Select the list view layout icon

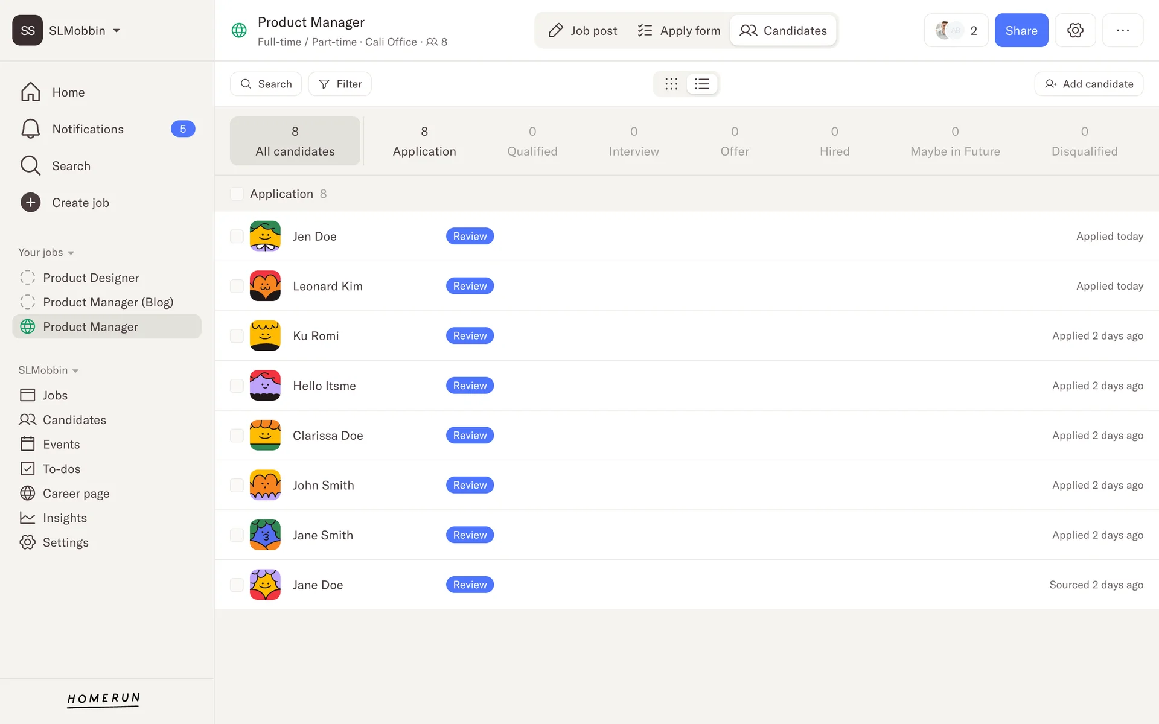(x=701, y=84)
